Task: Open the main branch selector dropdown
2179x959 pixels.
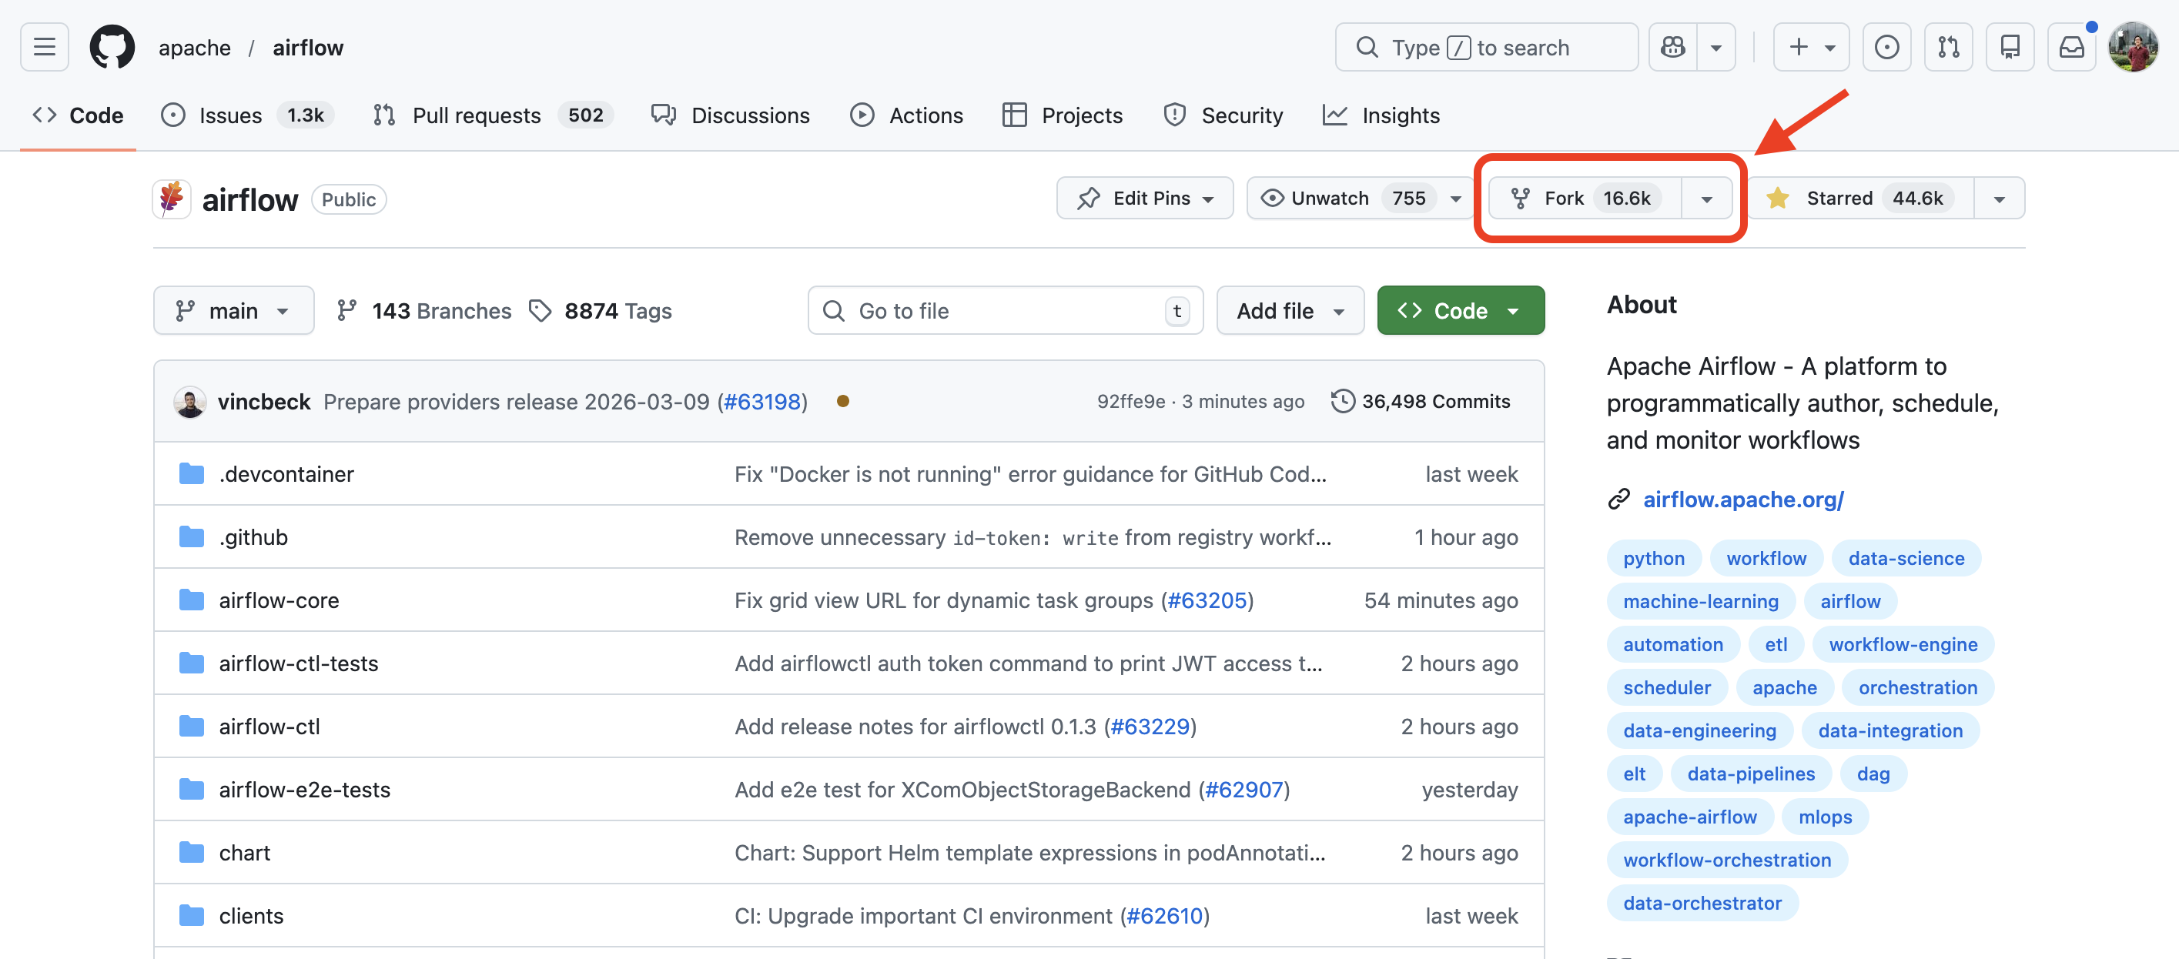Action: [233, 310]
